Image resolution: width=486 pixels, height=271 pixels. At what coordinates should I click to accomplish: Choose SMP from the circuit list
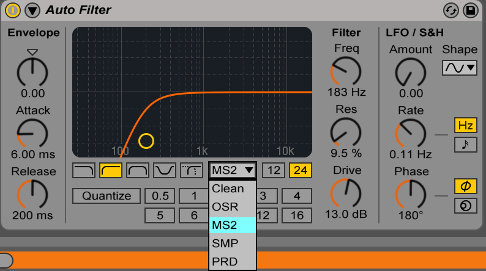click(x=233, y=243)
